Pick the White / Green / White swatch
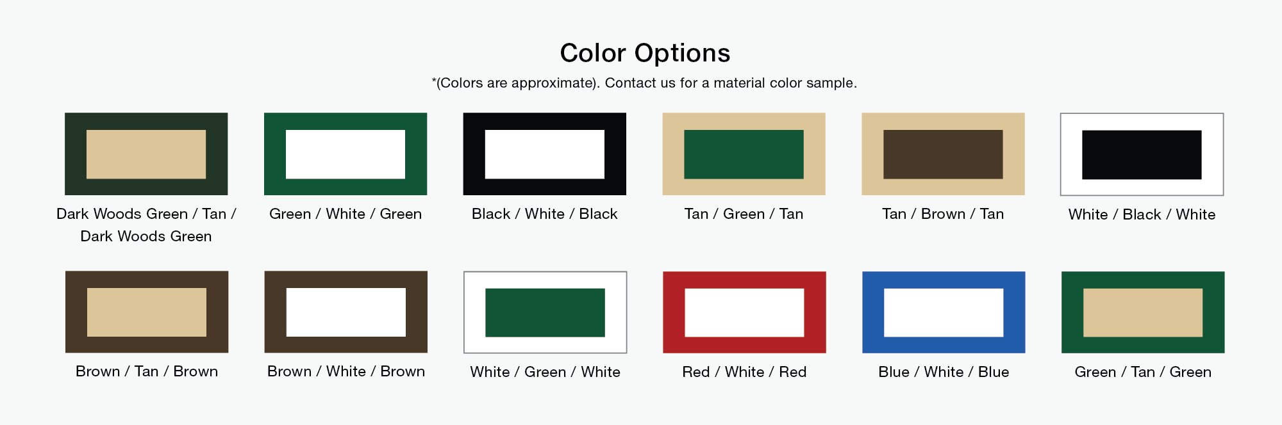Viewport: 1282px width, 425px height. coord(545,312)
